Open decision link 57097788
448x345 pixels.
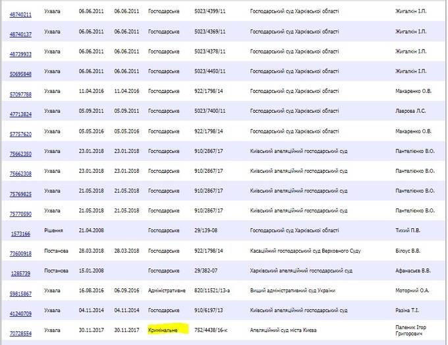(20, 94)
